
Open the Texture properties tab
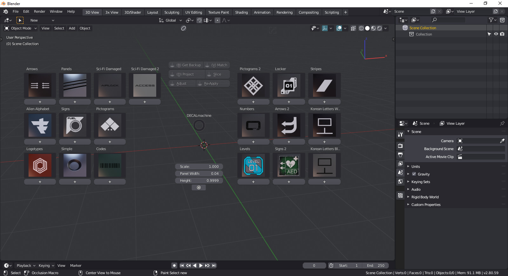(400, 195)
